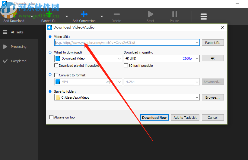Screen dimensions: 248x160
Task: Click the Completed checkmark icon in the sidebar
Action: pyautogui.click(x=5, y=61)
